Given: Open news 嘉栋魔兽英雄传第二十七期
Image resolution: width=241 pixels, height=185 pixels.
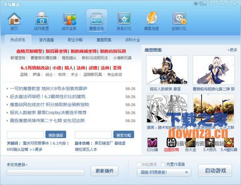Looking at the screenshot, I should coord(47,121).
